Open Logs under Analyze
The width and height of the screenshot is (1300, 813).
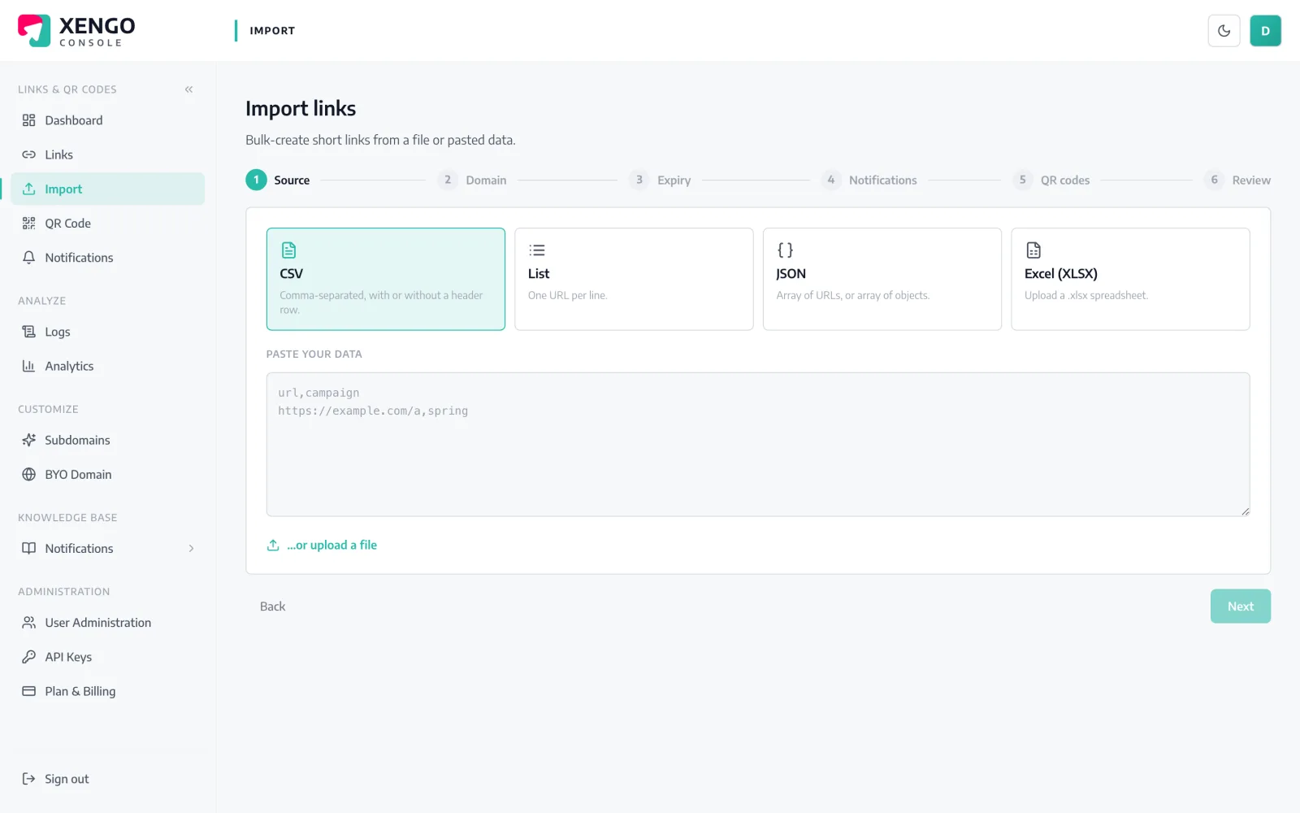108,332
